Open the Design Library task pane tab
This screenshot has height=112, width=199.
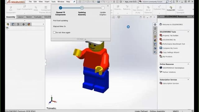155,28
